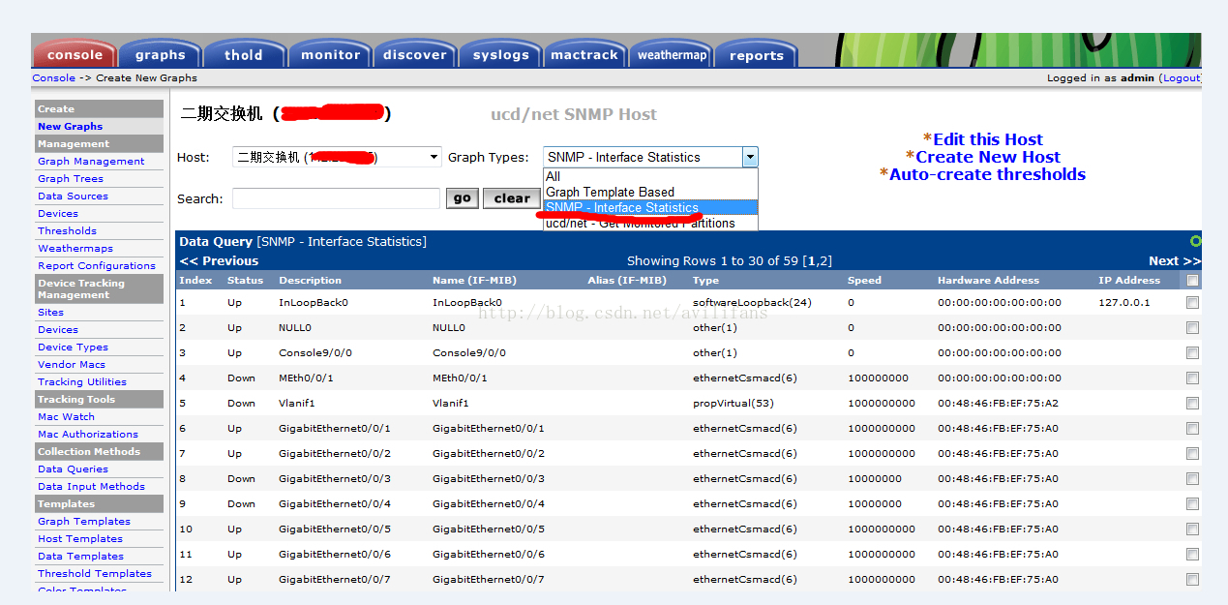1228x605 pixels.
Task: Open Report Configurations link
Action: (x=96, y=265)
